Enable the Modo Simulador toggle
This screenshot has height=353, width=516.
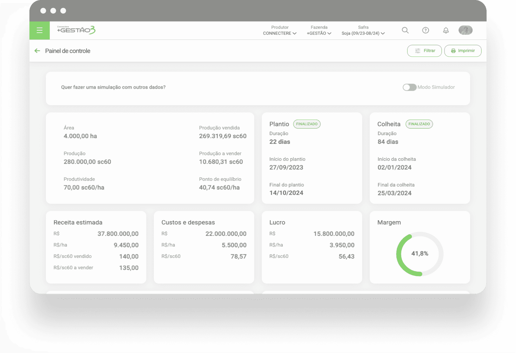pos(409,87)
